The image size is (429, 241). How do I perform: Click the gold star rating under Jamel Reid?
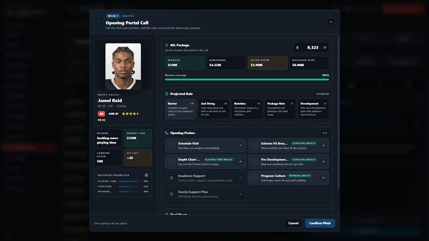point(130,114)
